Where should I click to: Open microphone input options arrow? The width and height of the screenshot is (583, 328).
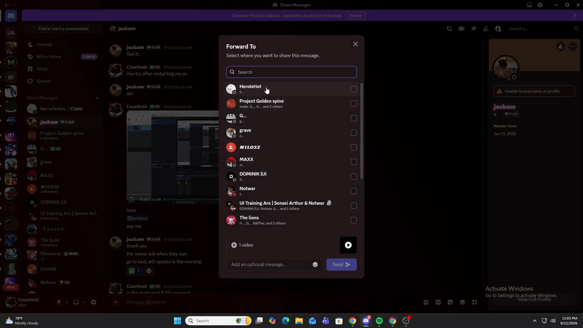click(66, 302)
